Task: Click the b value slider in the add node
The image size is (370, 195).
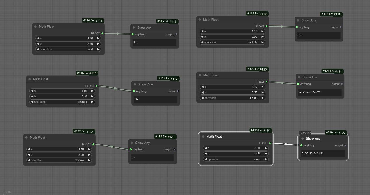Action: tap(68, 44)
